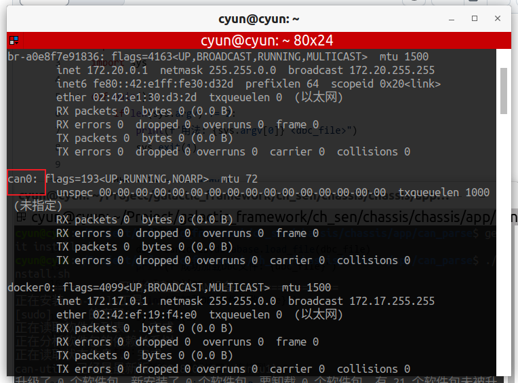Image resolution: width=518 pixels, height=383 pixels.
Task: Click the broadcast address '172.17.255.255'
Action: click(x=392, y=301)
